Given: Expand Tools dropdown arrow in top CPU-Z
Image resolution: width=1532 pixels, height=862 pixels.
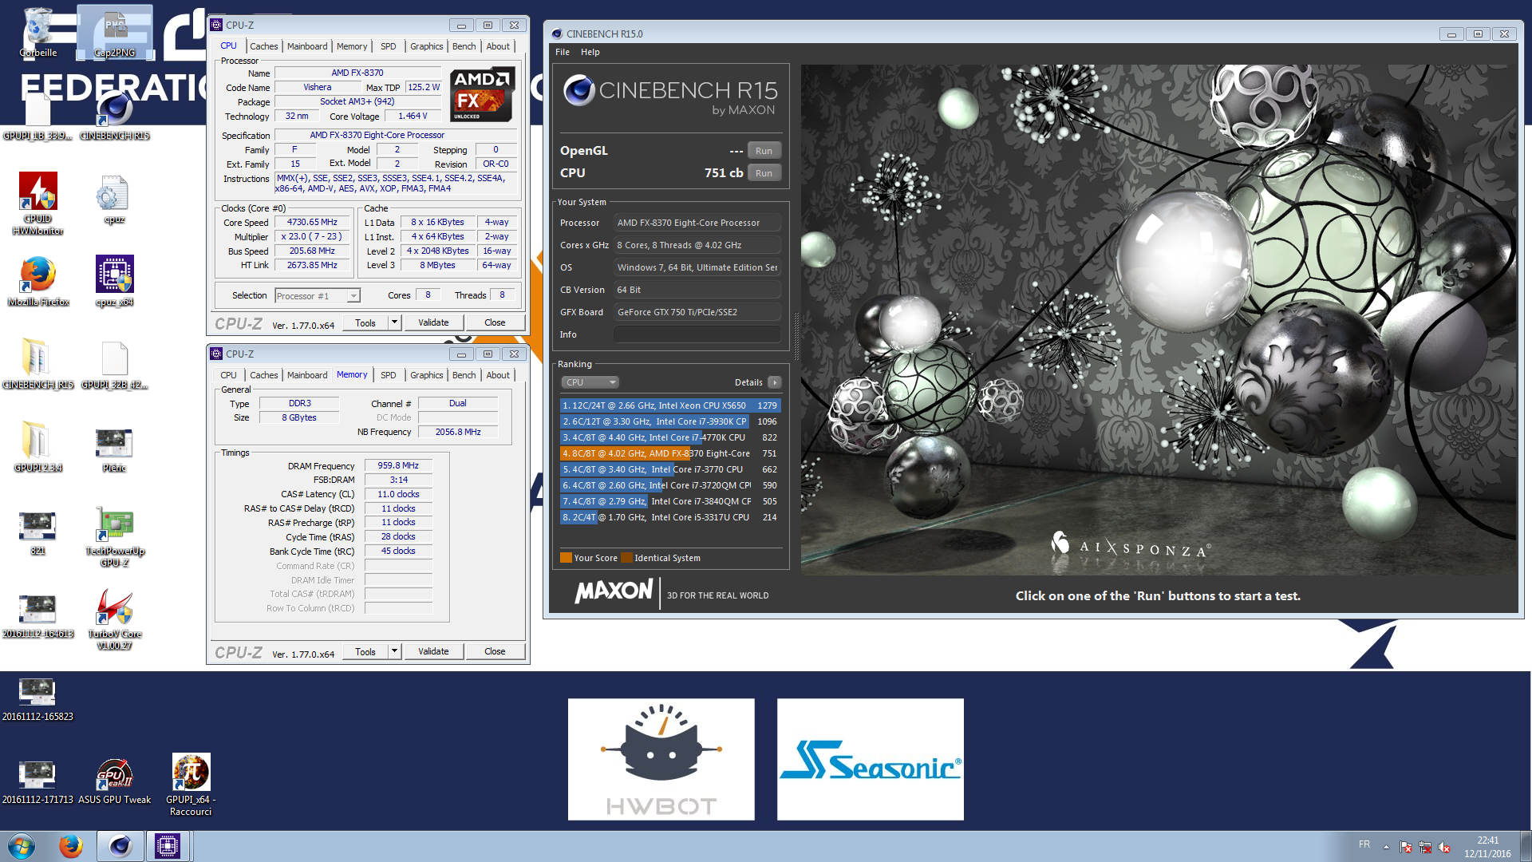Looking at the screenshot, I should 394,322.
